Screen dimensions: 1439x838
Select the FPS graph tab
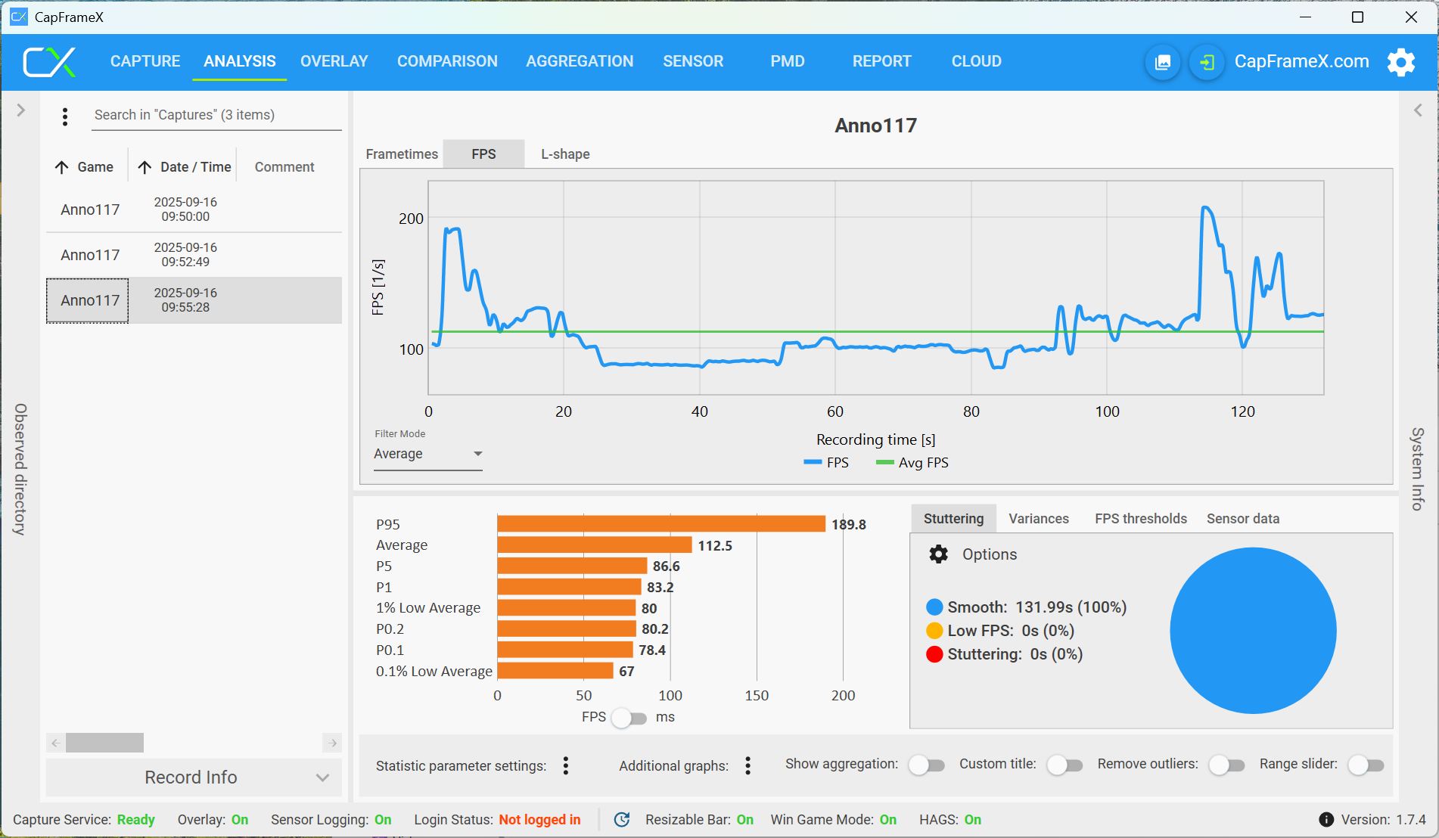(x=484, y=154)
